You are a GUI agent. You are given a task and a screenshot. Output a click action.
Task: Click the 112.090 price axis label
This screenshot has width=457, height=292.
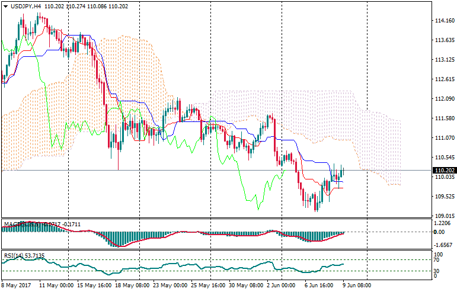click(x=444, y=99)
